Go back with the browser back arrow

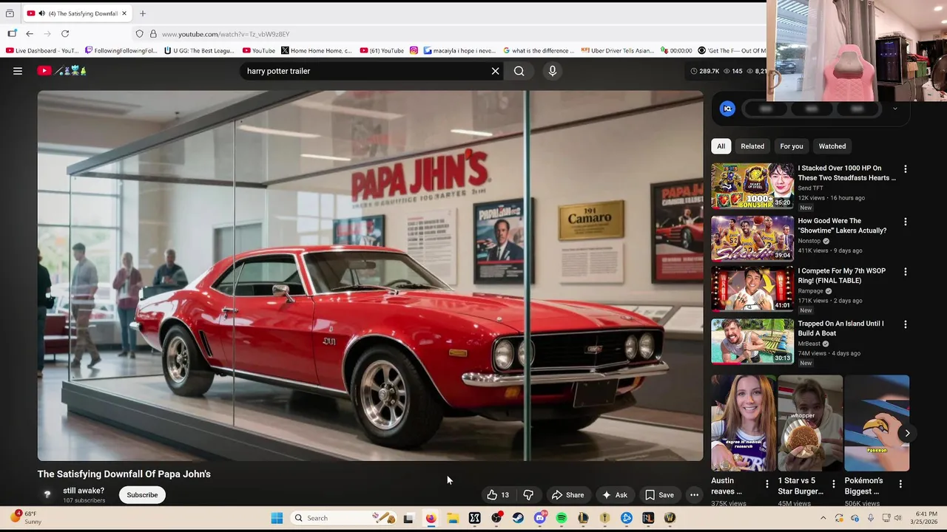click(x=30, y=34)
